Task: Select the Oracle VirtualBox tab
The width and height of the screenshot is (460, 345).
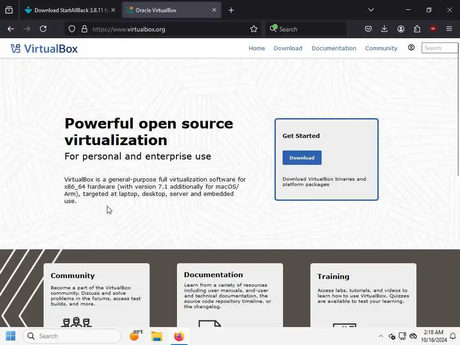Action: click(172, 10)
